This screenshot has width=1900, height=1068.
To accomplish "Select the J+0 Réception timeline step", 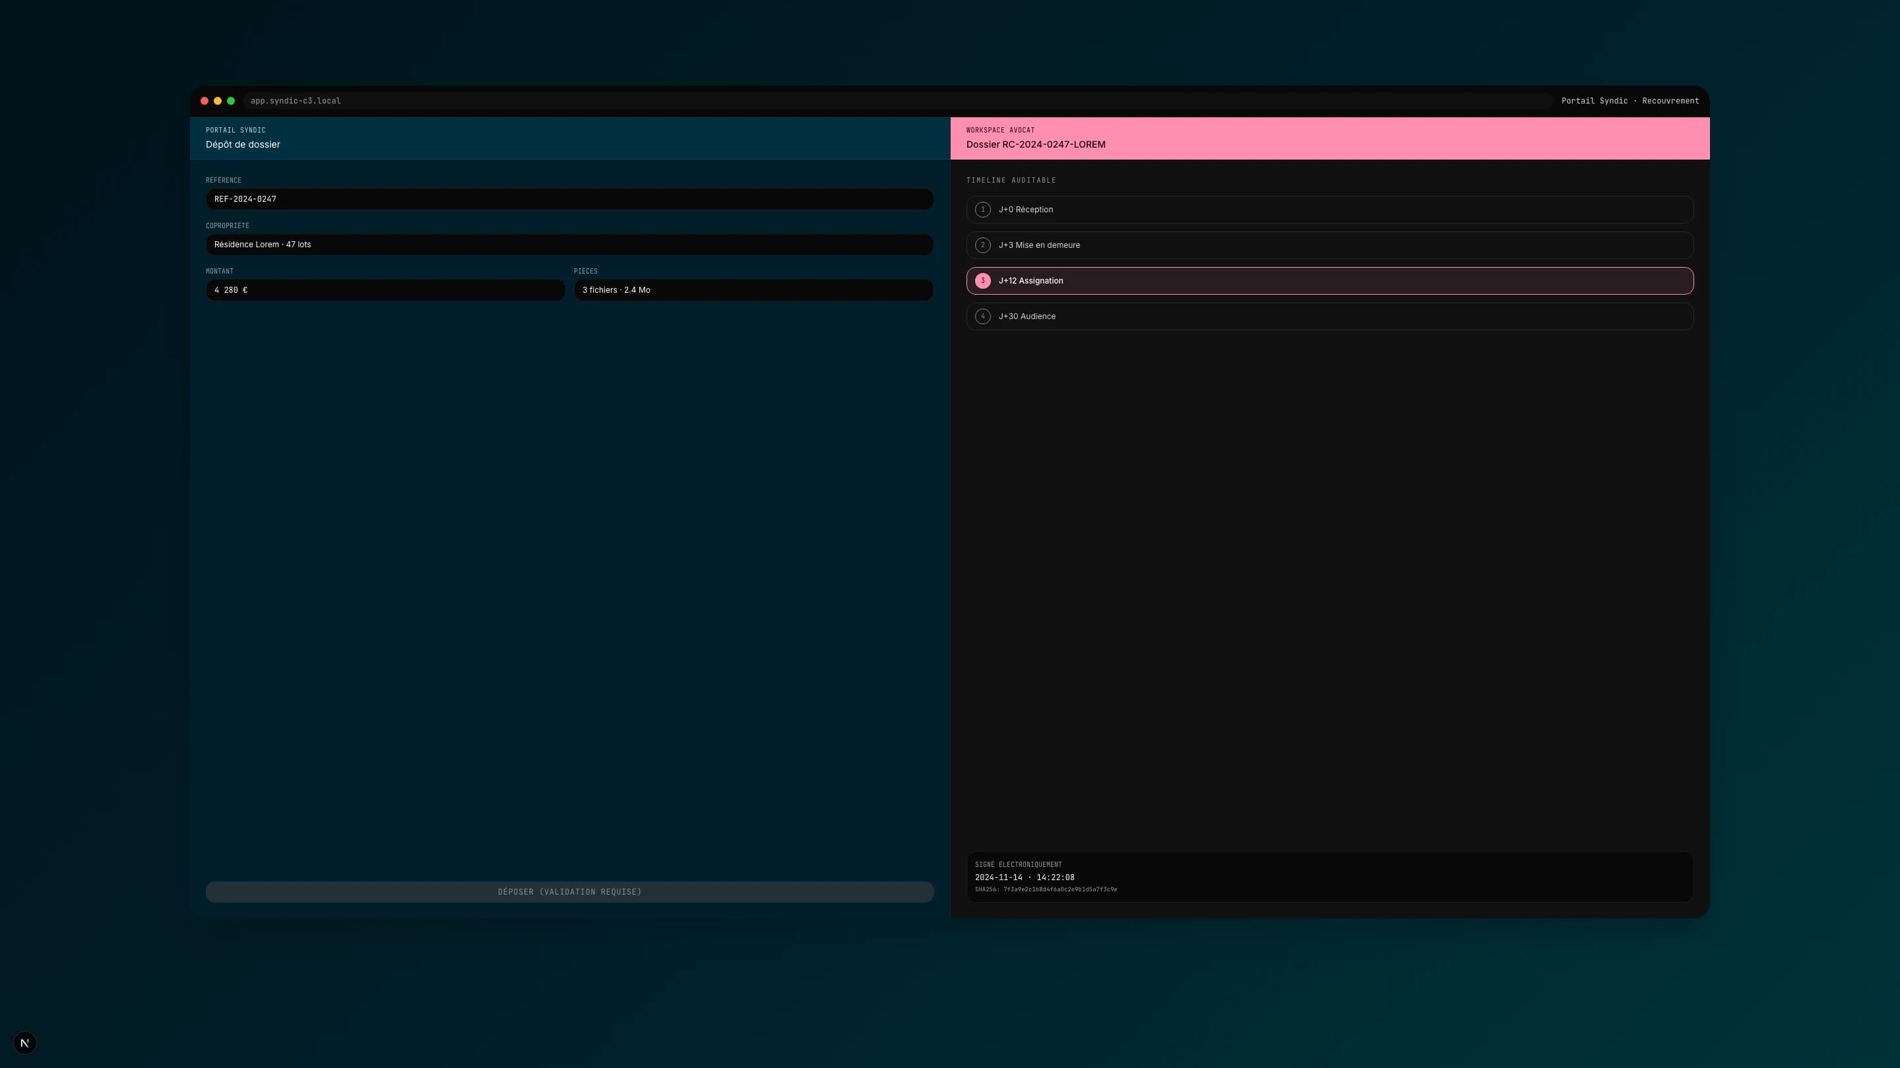I will (1330, 210).
